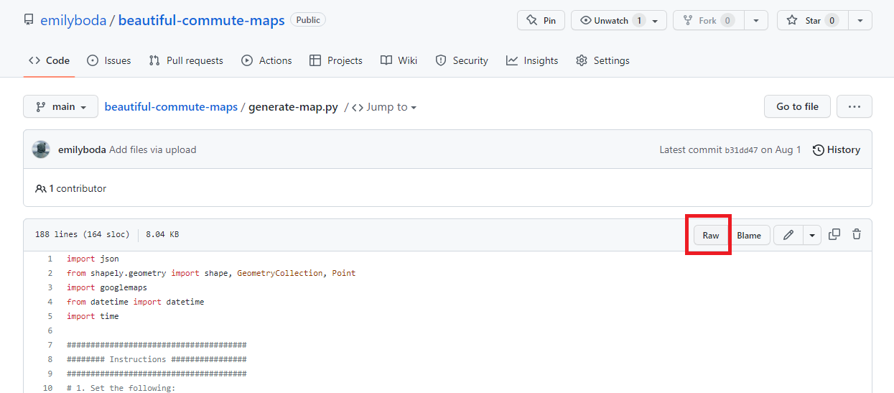Viewport: 894px width, 393px height.
Task: Copy raw contents using the copy icon
Action: (x=834, y=235)
